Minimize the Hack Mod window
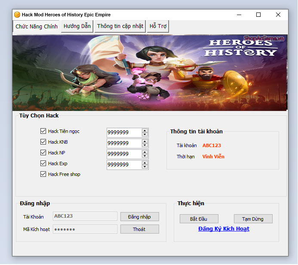 coord(239,15)
